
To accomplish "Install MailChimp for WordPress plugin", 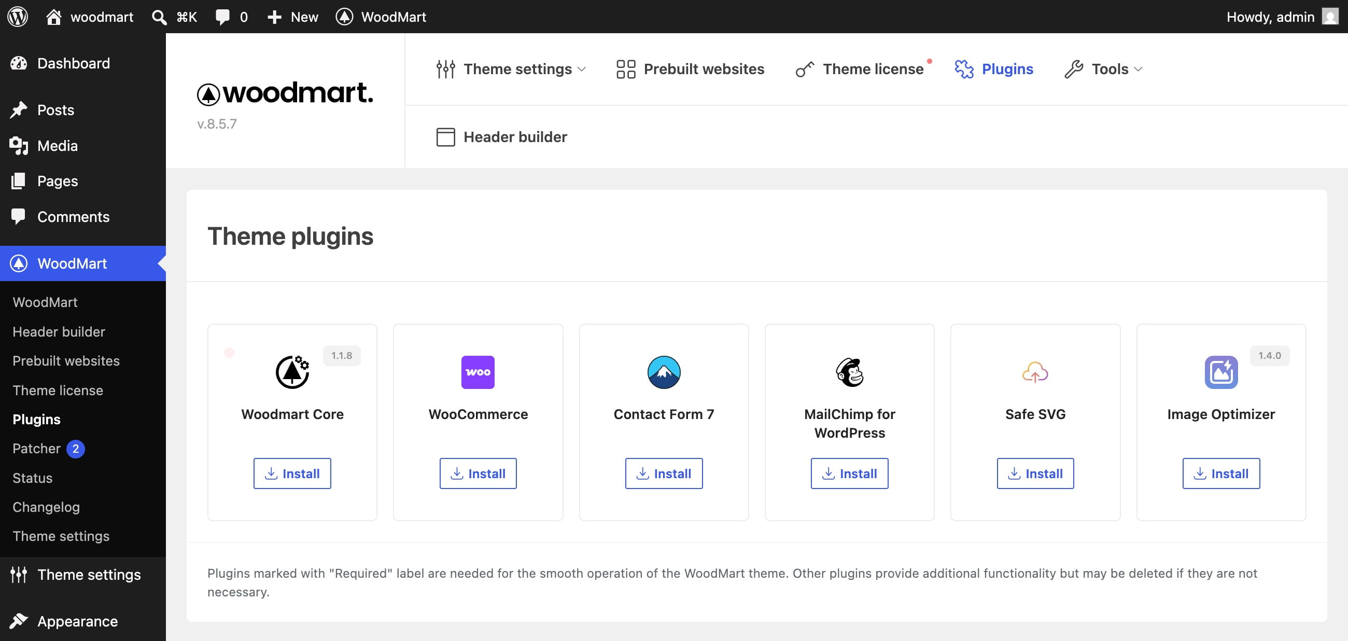I will (849, 473).
